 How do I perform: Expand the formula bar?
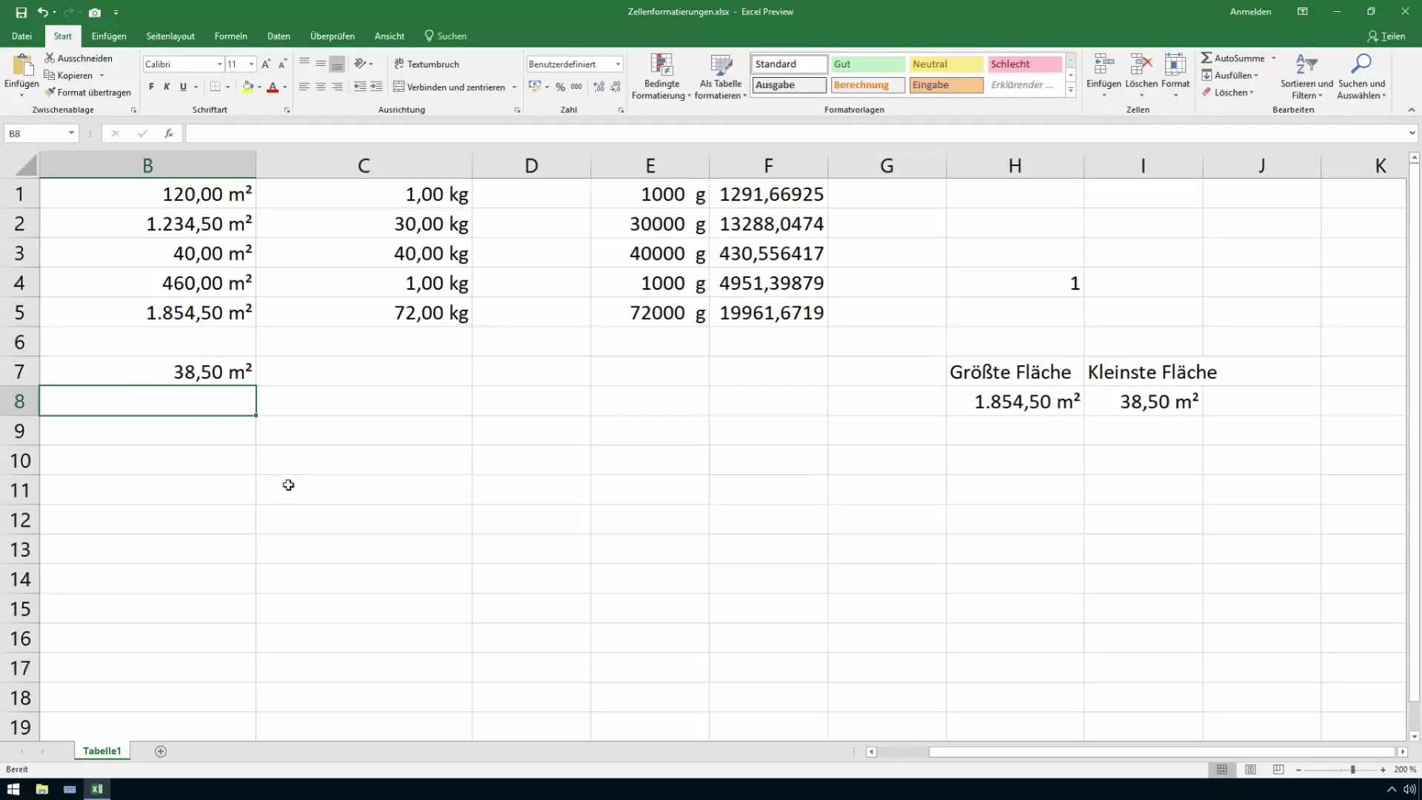click(x=1412, y=133)
